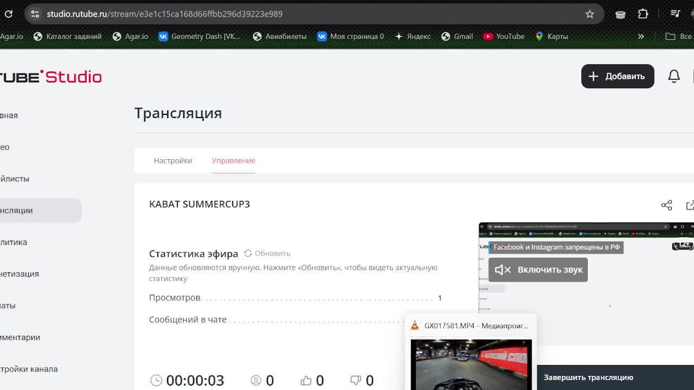Click Включить звук to unmute preview
This screenshot has width=694, height=390.
538,270
